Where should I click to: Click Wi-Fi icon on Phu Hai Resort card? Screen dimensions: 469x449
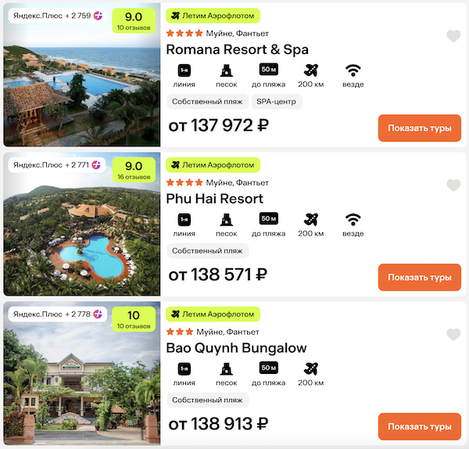coord(353,219)
